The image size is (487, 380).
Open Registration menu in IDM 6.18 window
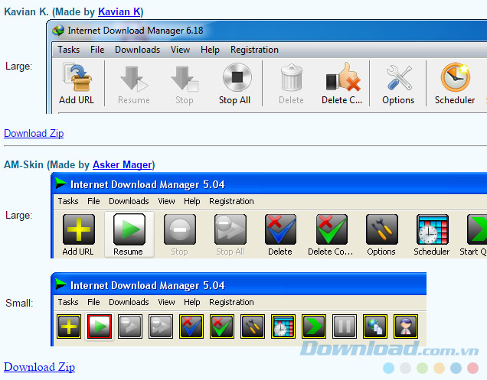254,50
